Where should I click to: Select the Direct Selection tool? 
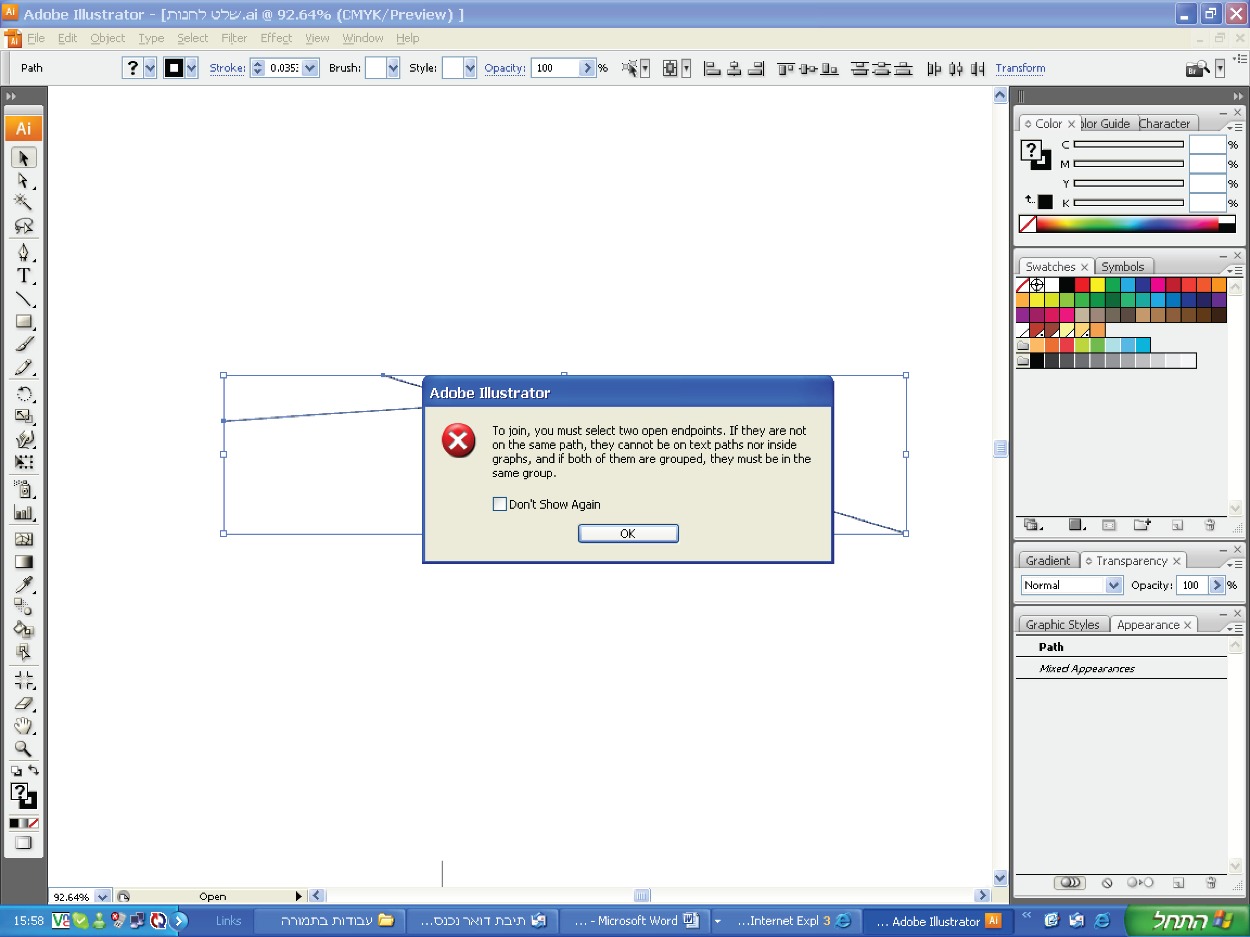click(23, 180)
